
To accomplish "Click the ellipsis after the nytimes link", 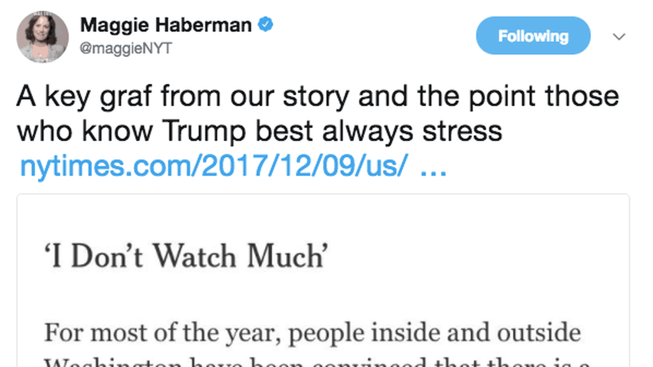I will click(433, 167).
